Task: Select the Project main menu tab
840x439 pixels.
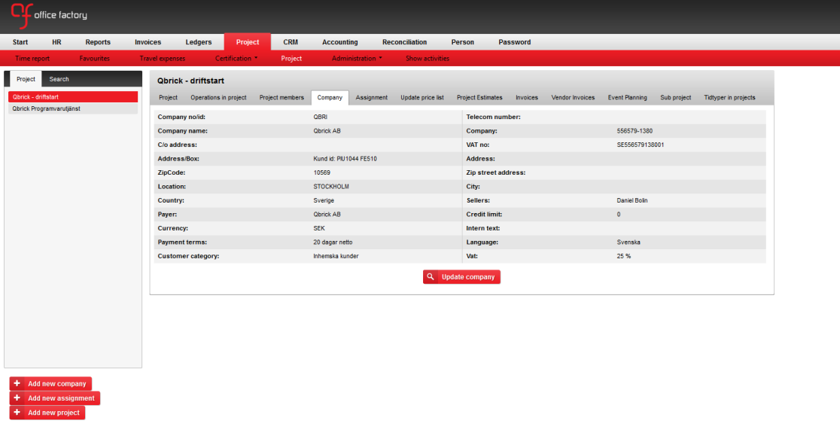Action: pyautogui.click(x=248, y=42)
